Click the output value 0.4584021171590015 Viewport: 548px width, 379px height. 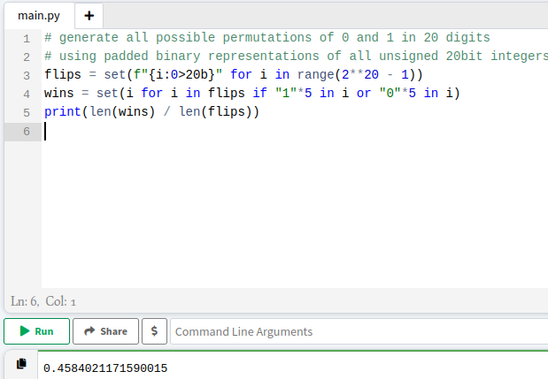tap(105, 368)
